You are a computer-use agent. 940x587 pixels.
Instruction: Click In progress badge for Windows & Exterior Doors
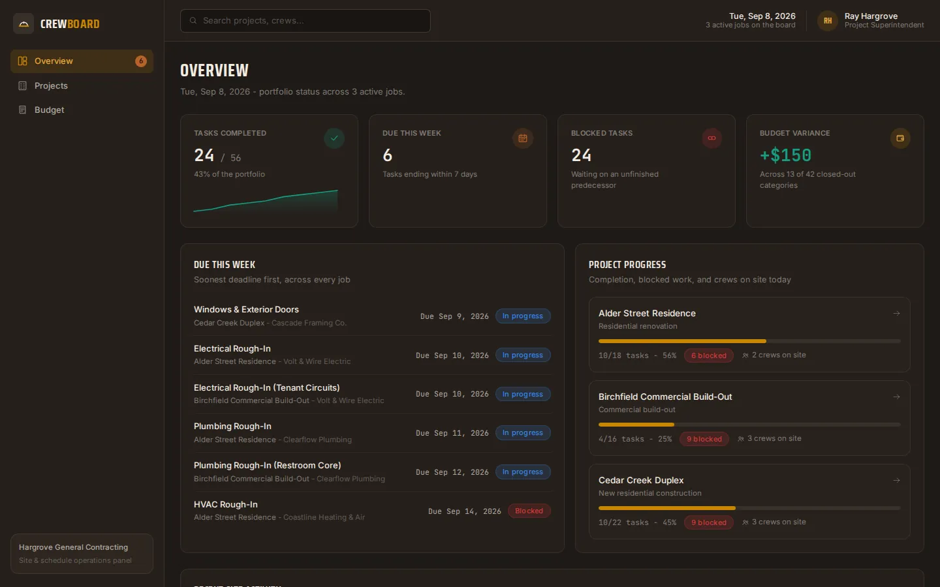523,316
